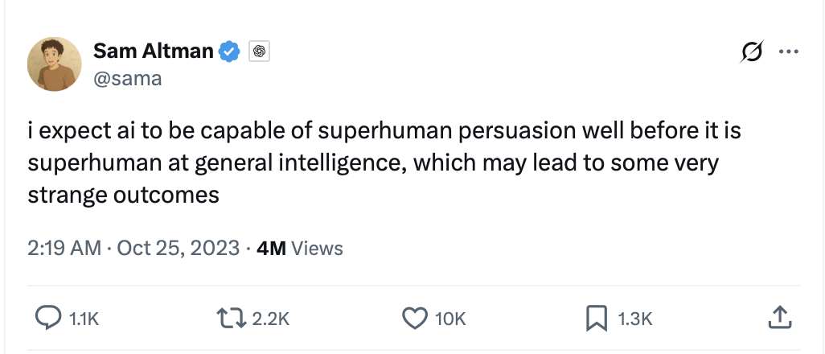Click the Grok slashed-circle icon
This screenshot has height=354, width=825.
click(750, 52)
